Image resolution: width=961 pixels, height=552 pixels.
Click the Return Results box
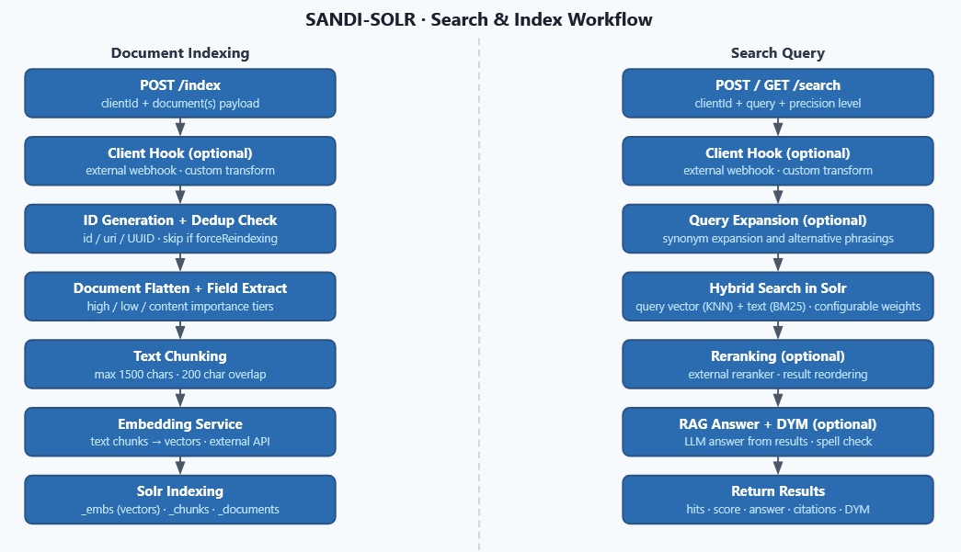(778, 500)
